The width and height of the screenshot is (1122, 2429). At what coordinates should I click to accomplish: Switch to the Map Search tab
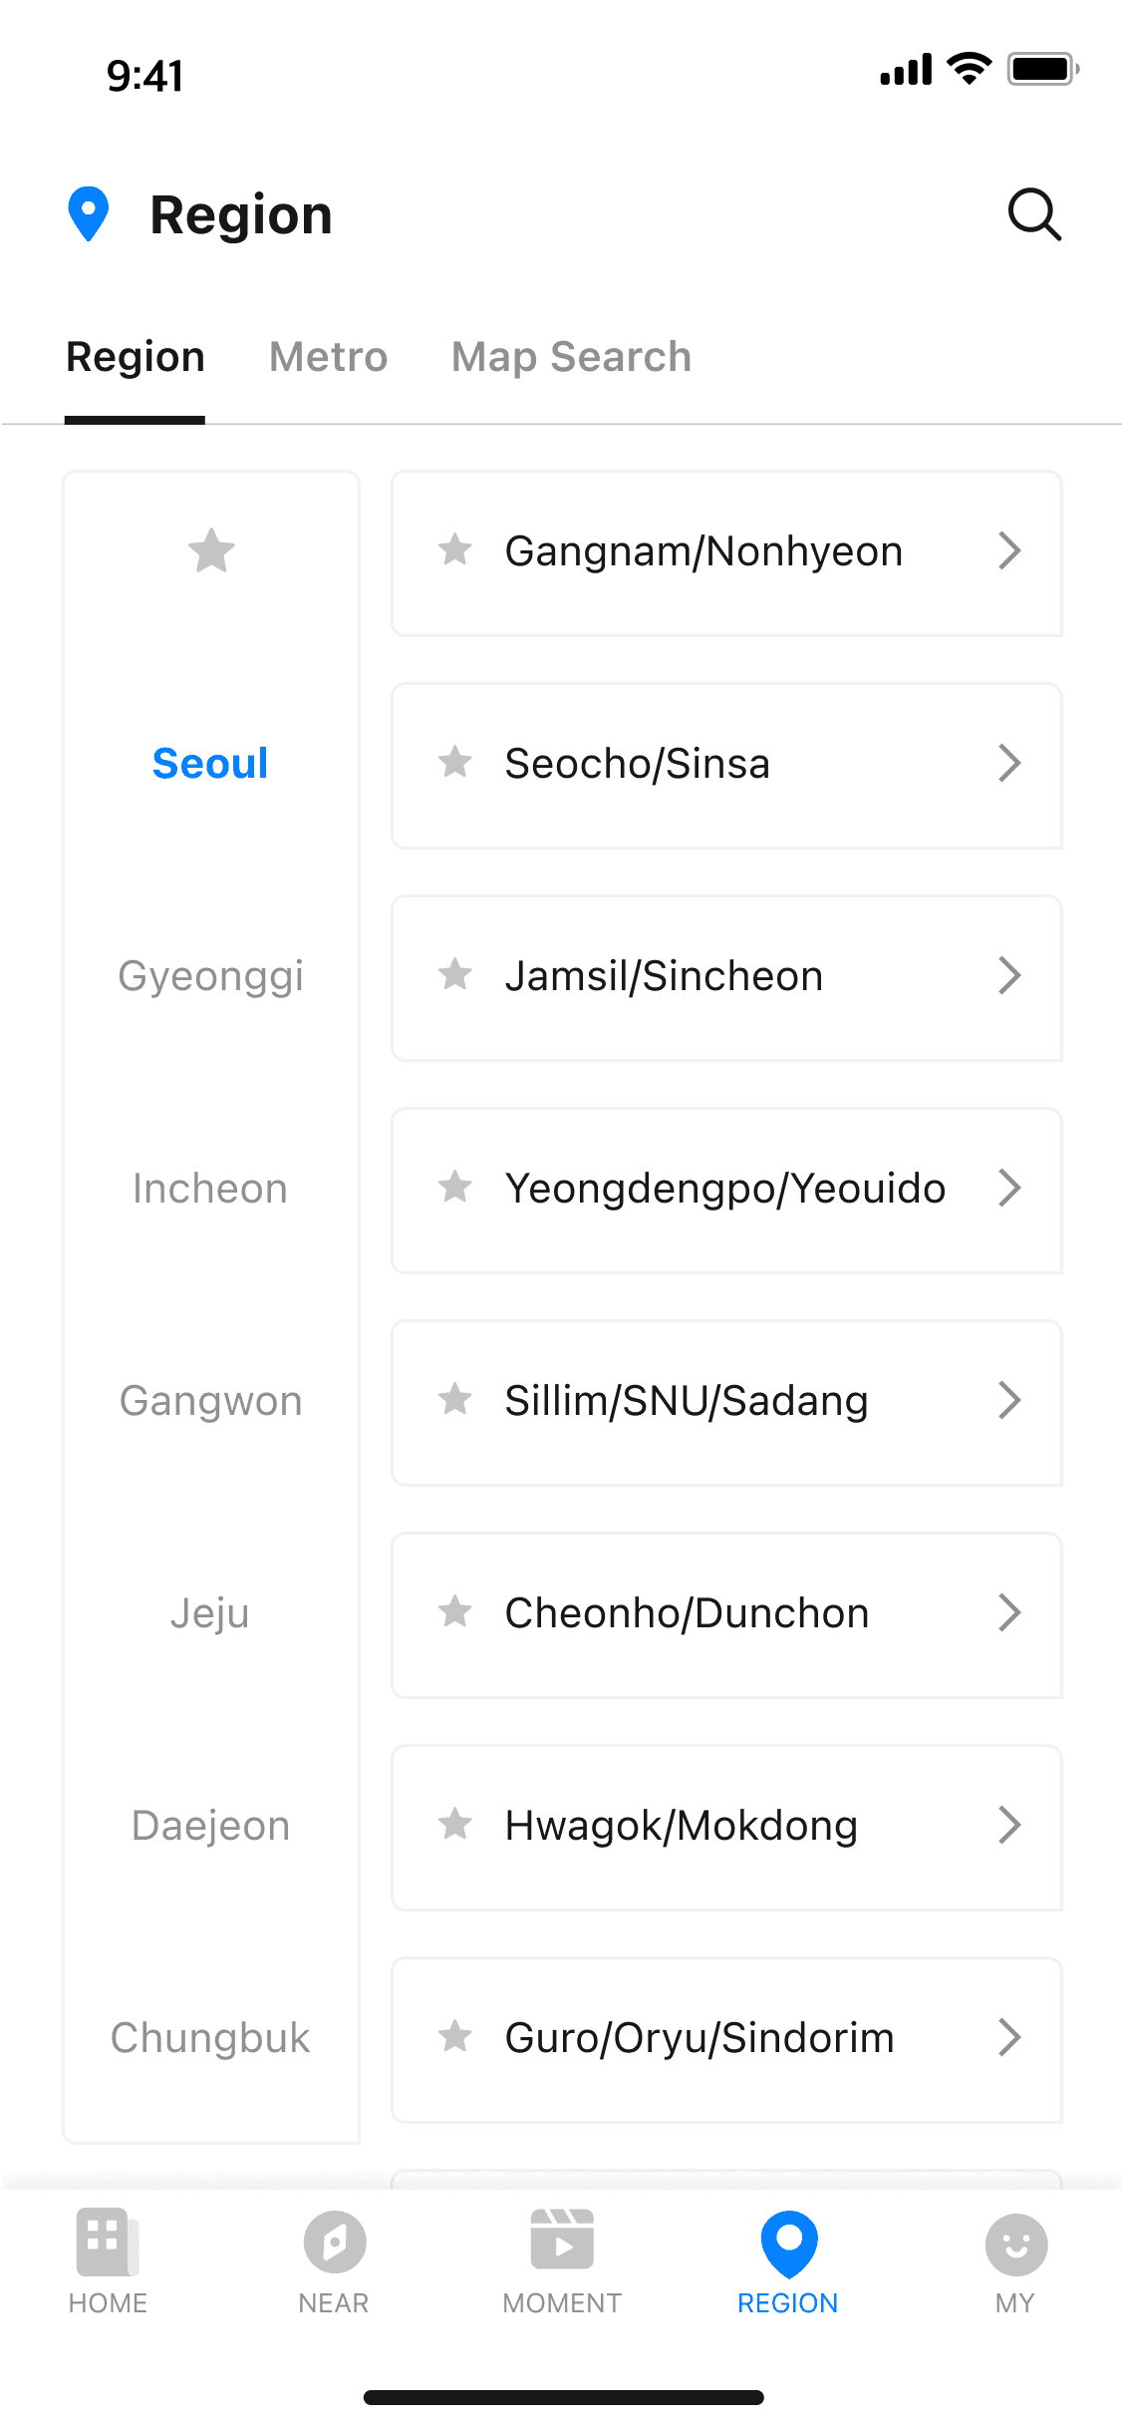(571, 357)
